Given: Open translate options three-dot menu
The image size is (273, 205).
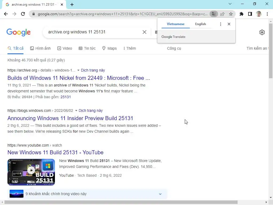Looking at the screenshot, I should pos(220,24).
